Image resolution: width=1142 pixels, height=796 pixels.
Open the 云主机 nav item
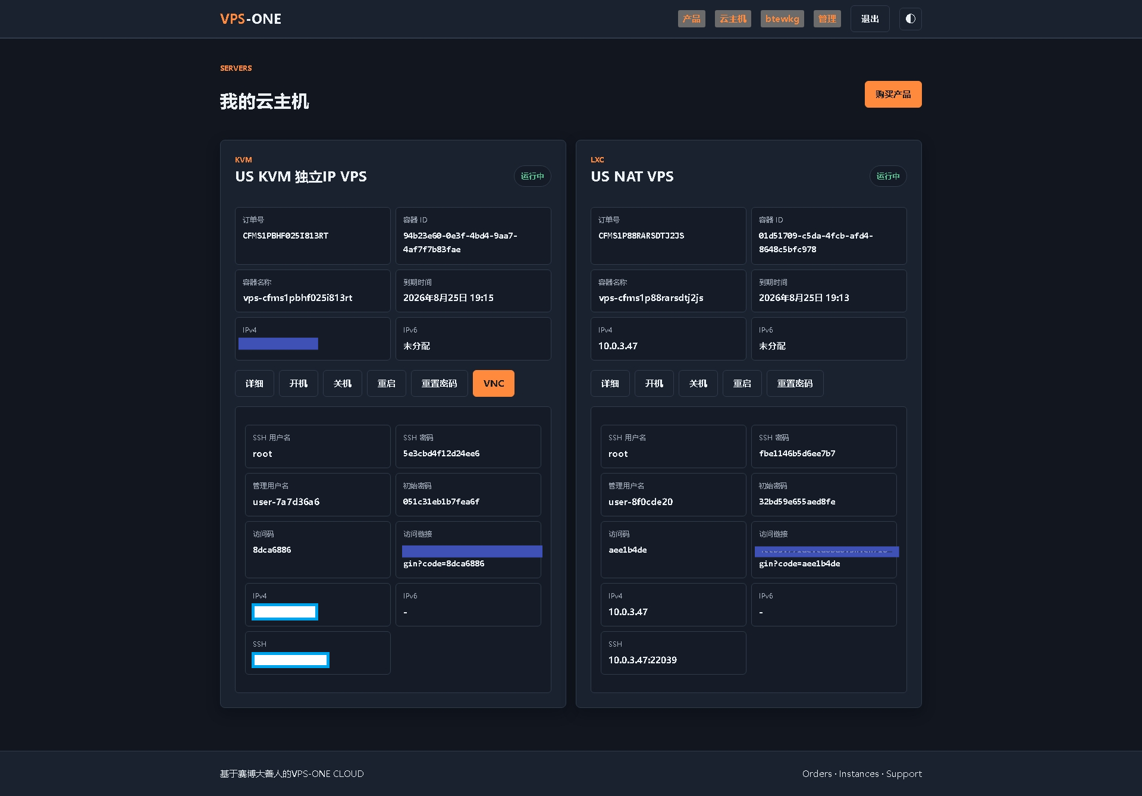733,18
